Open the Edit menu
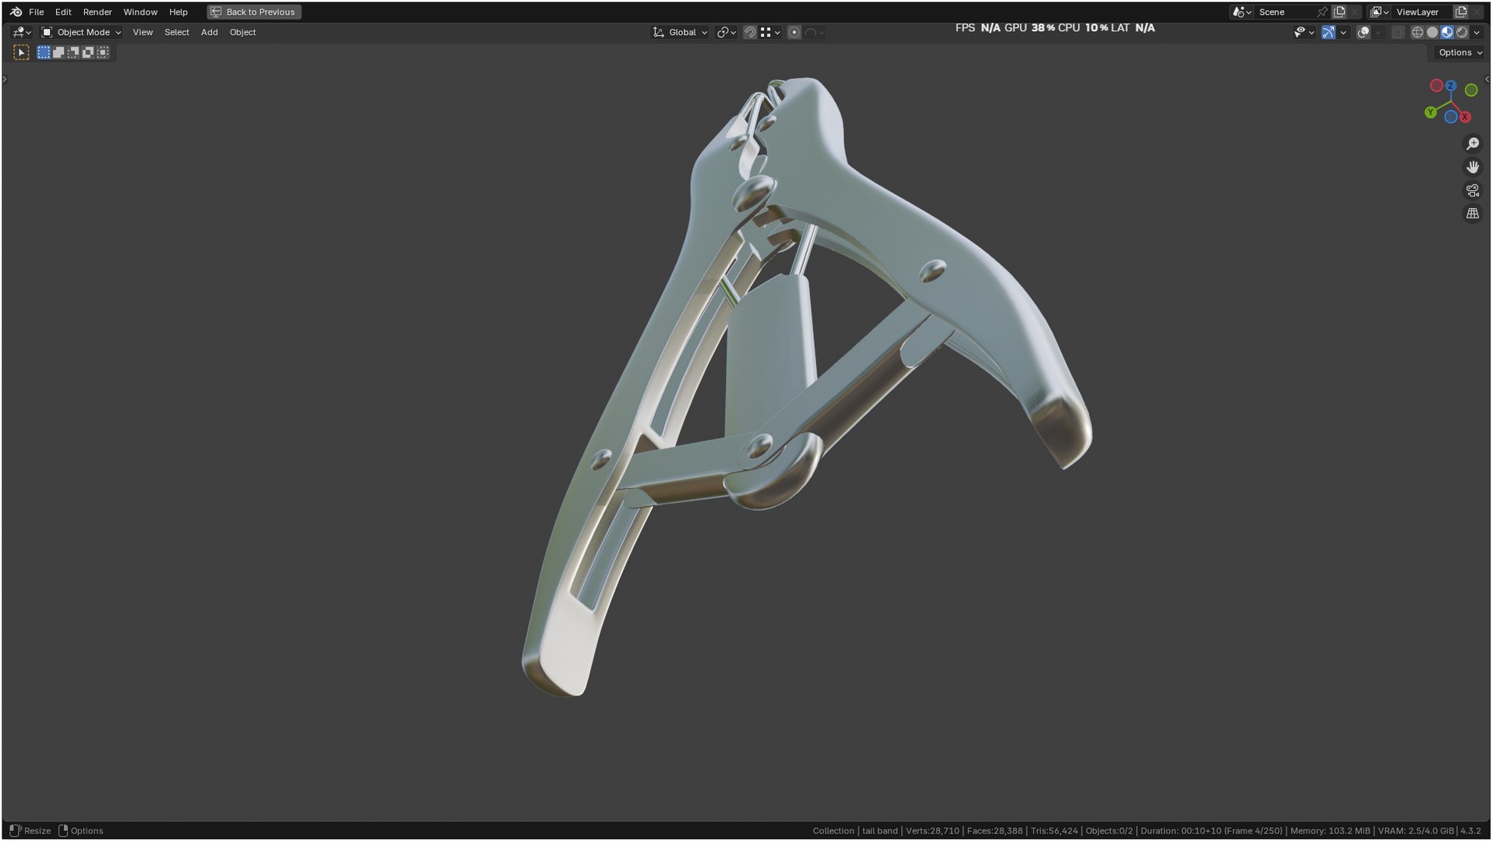The height and width of the screenshot is (842, 1493). point(63,12)
